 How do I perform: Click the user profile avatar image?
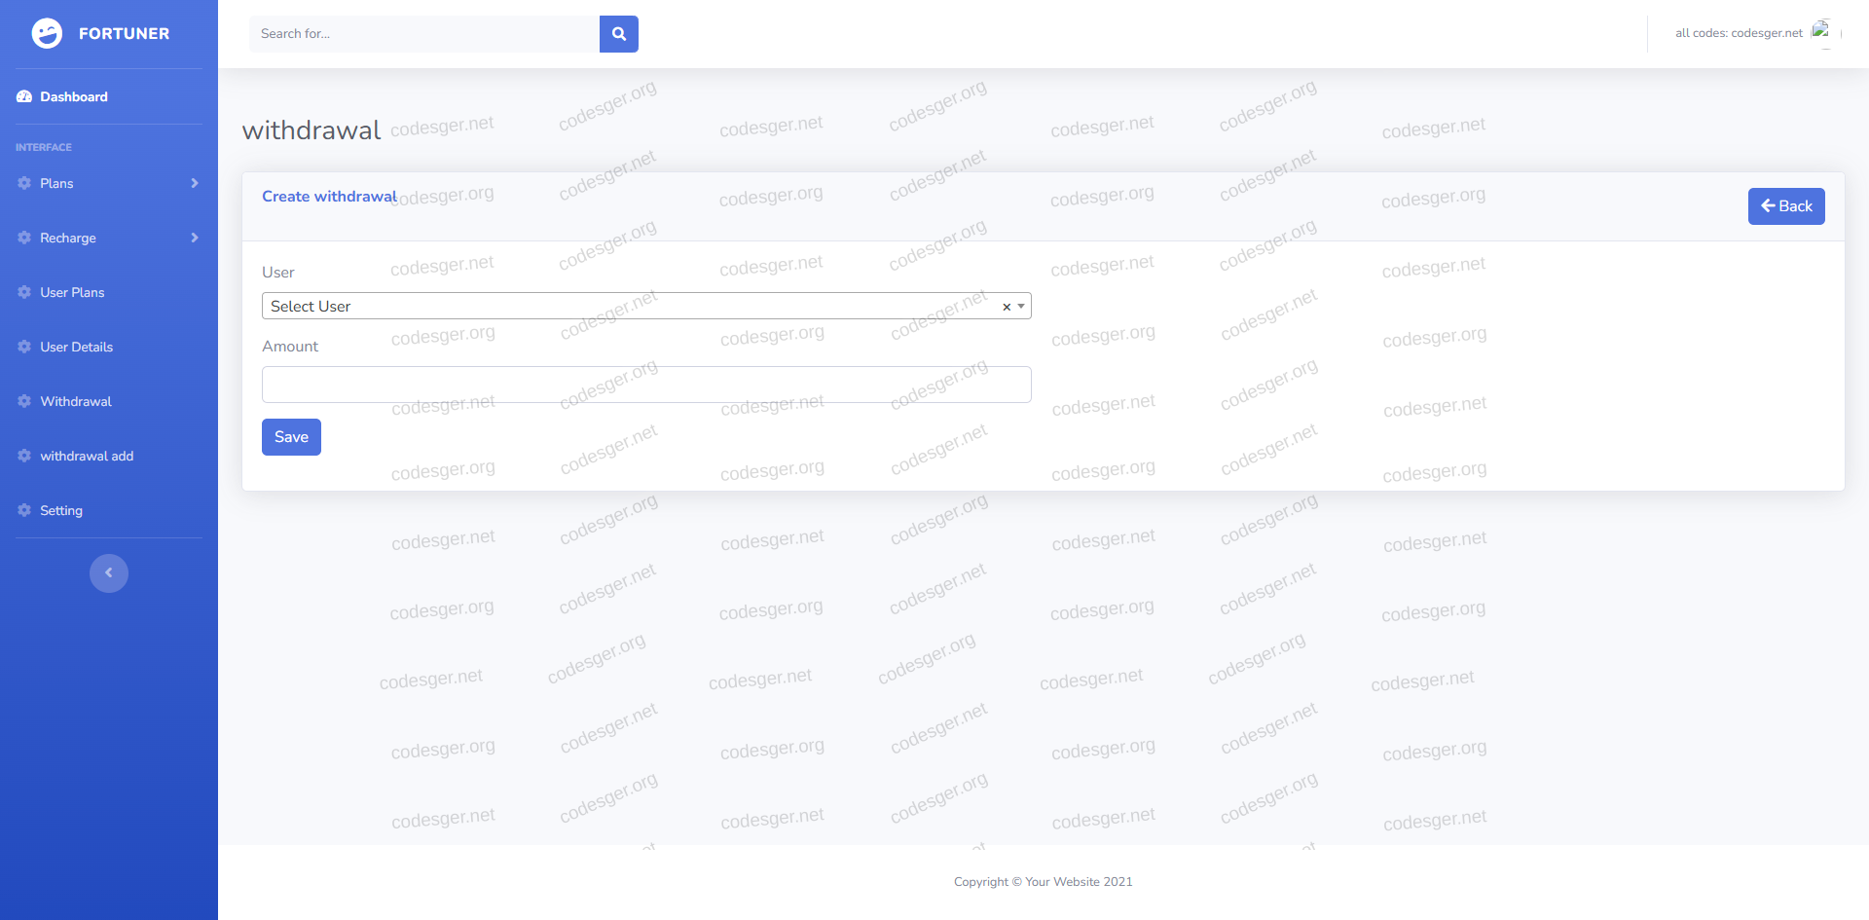1820,32
